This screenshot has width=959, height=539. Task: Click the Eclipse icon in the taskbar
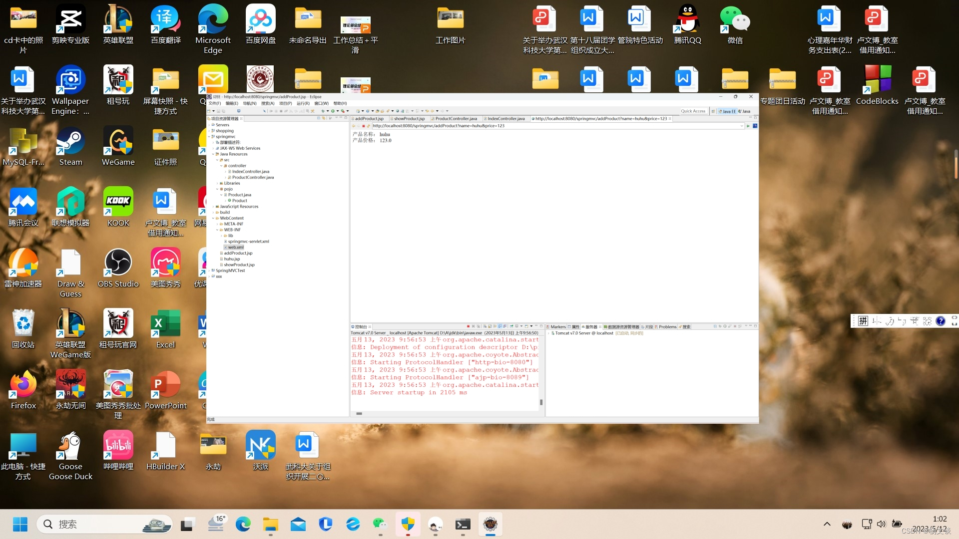point(490,524)
